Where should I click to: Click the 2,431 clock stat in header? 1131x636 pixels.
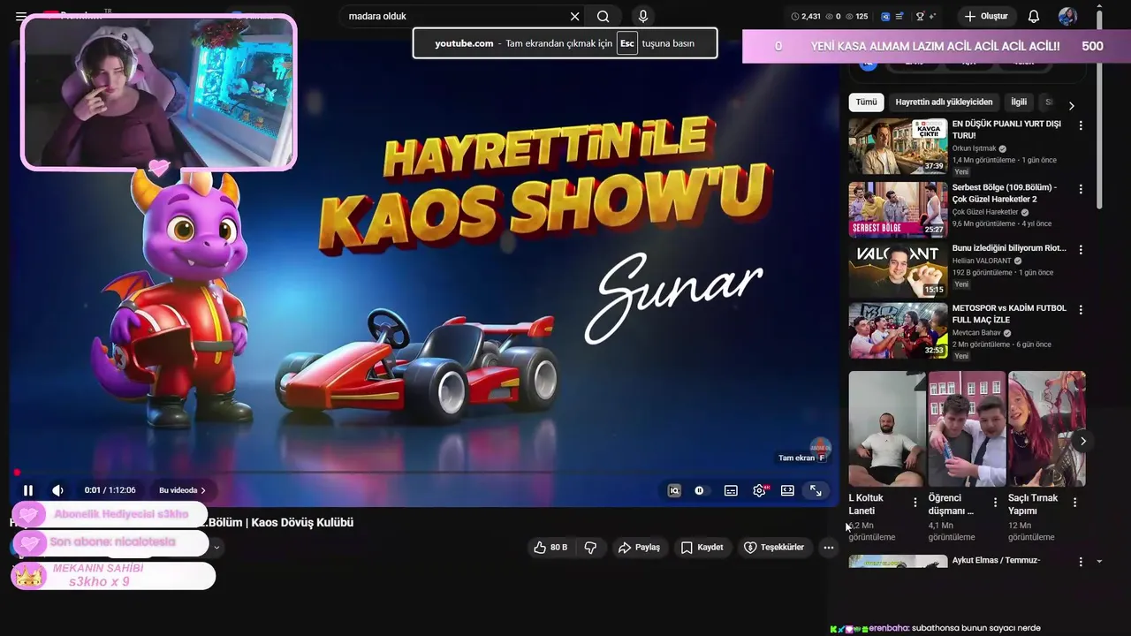point(806,16)
